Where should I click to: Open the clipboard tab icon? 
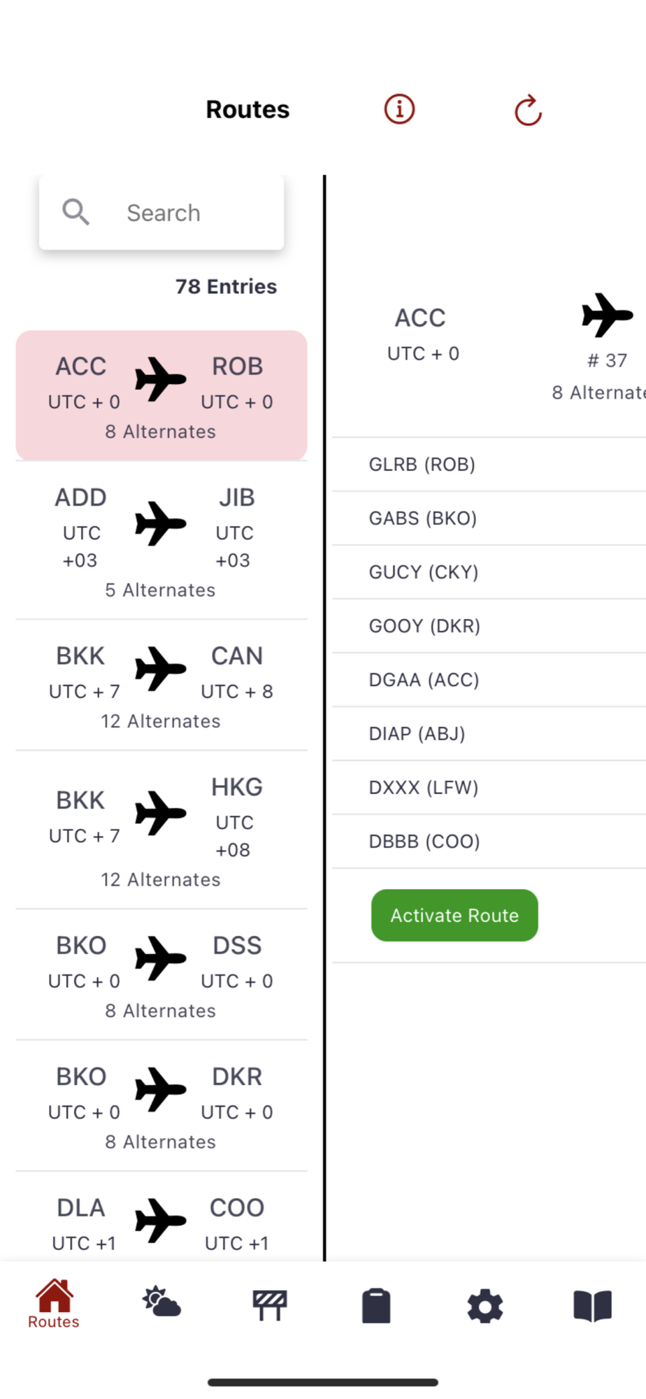[376, 1305]
